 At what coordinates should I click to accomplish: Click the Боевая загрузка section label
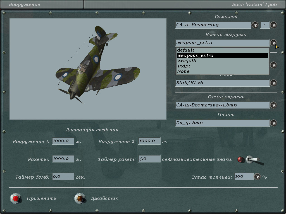(226, 35)
